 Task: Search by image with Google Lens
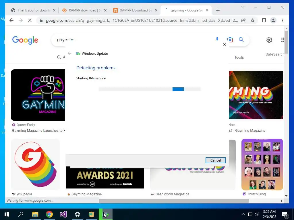[x=230, y=40]
